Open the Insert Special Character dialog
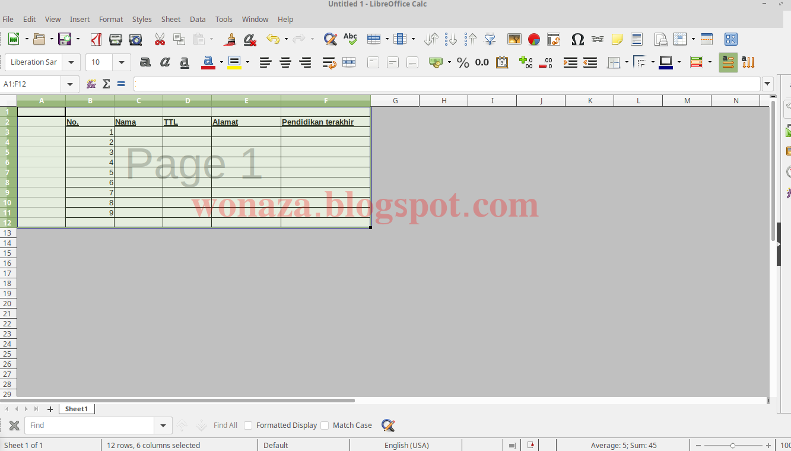The width and height of the screenshot is (791, 451). (x=577, y=39)
